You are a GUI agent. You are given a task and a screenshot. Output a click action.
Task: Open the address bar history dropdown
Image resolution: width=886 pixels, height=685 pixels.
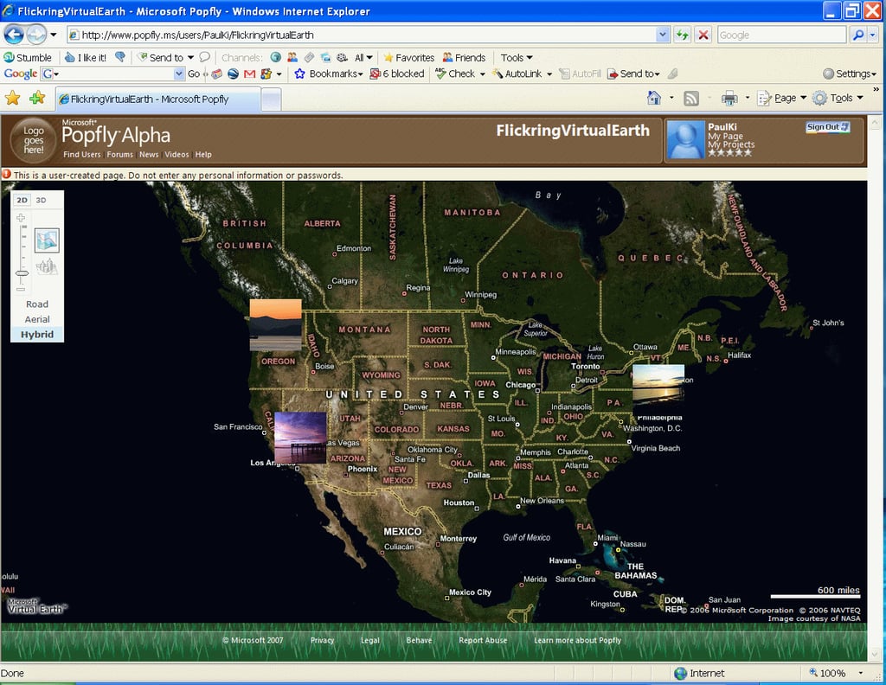(662, 35)
